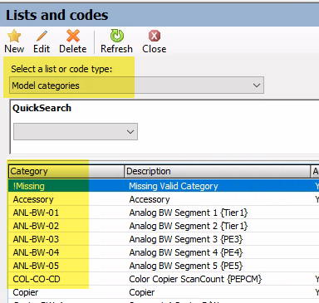Select category ANL-BW-03
This screenshot has height=303, width=319.
coord(36,239)
